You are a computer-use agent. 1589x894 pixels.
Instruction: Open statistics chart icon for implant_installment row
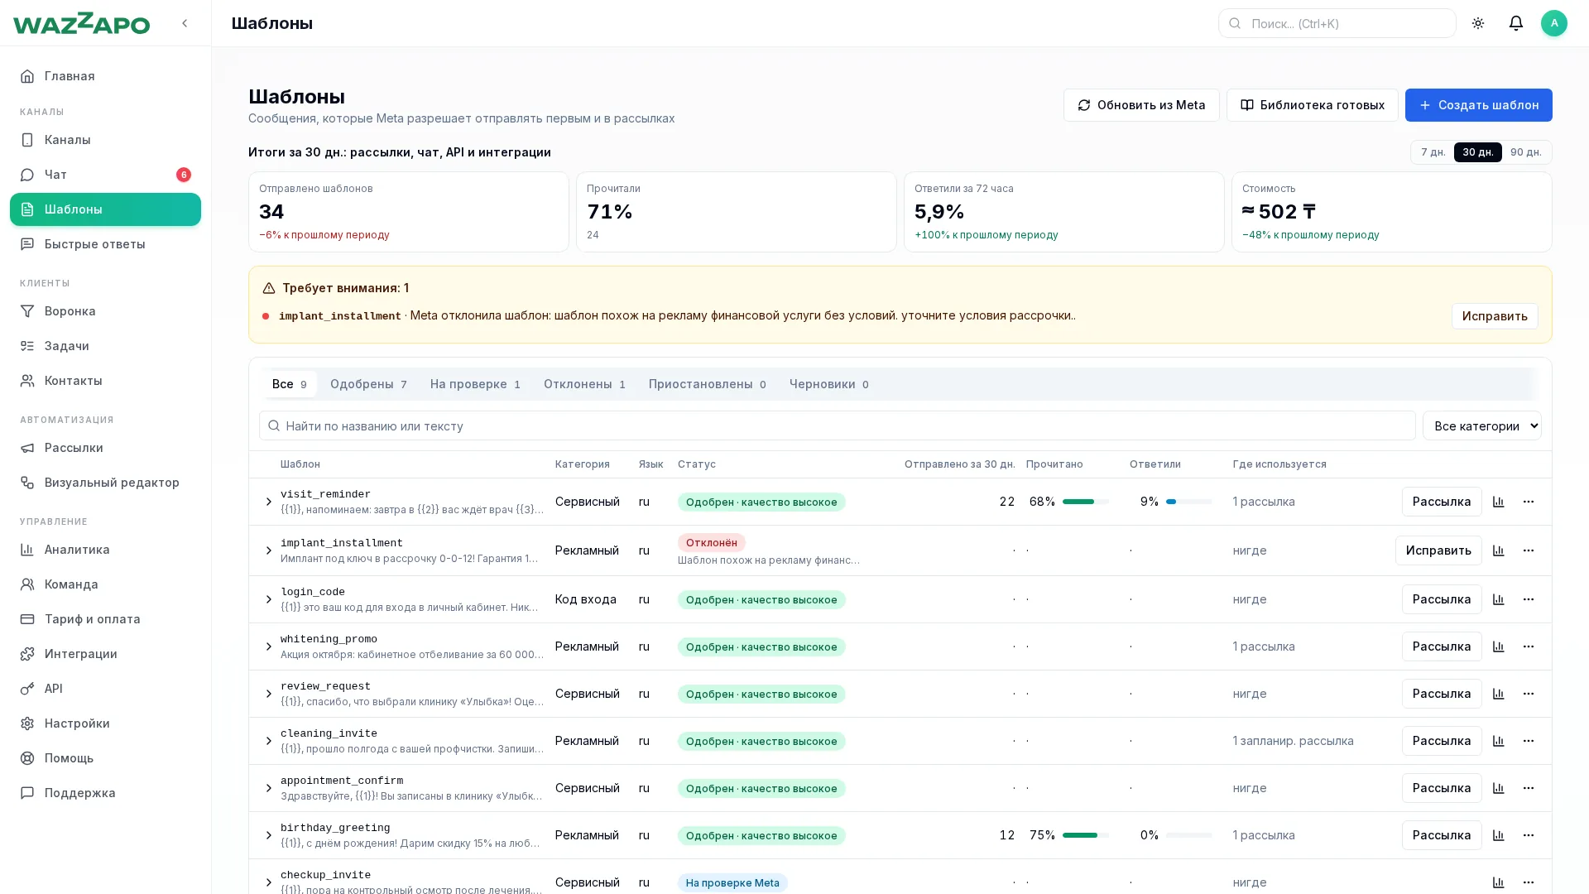click(x=1499, y=550)
